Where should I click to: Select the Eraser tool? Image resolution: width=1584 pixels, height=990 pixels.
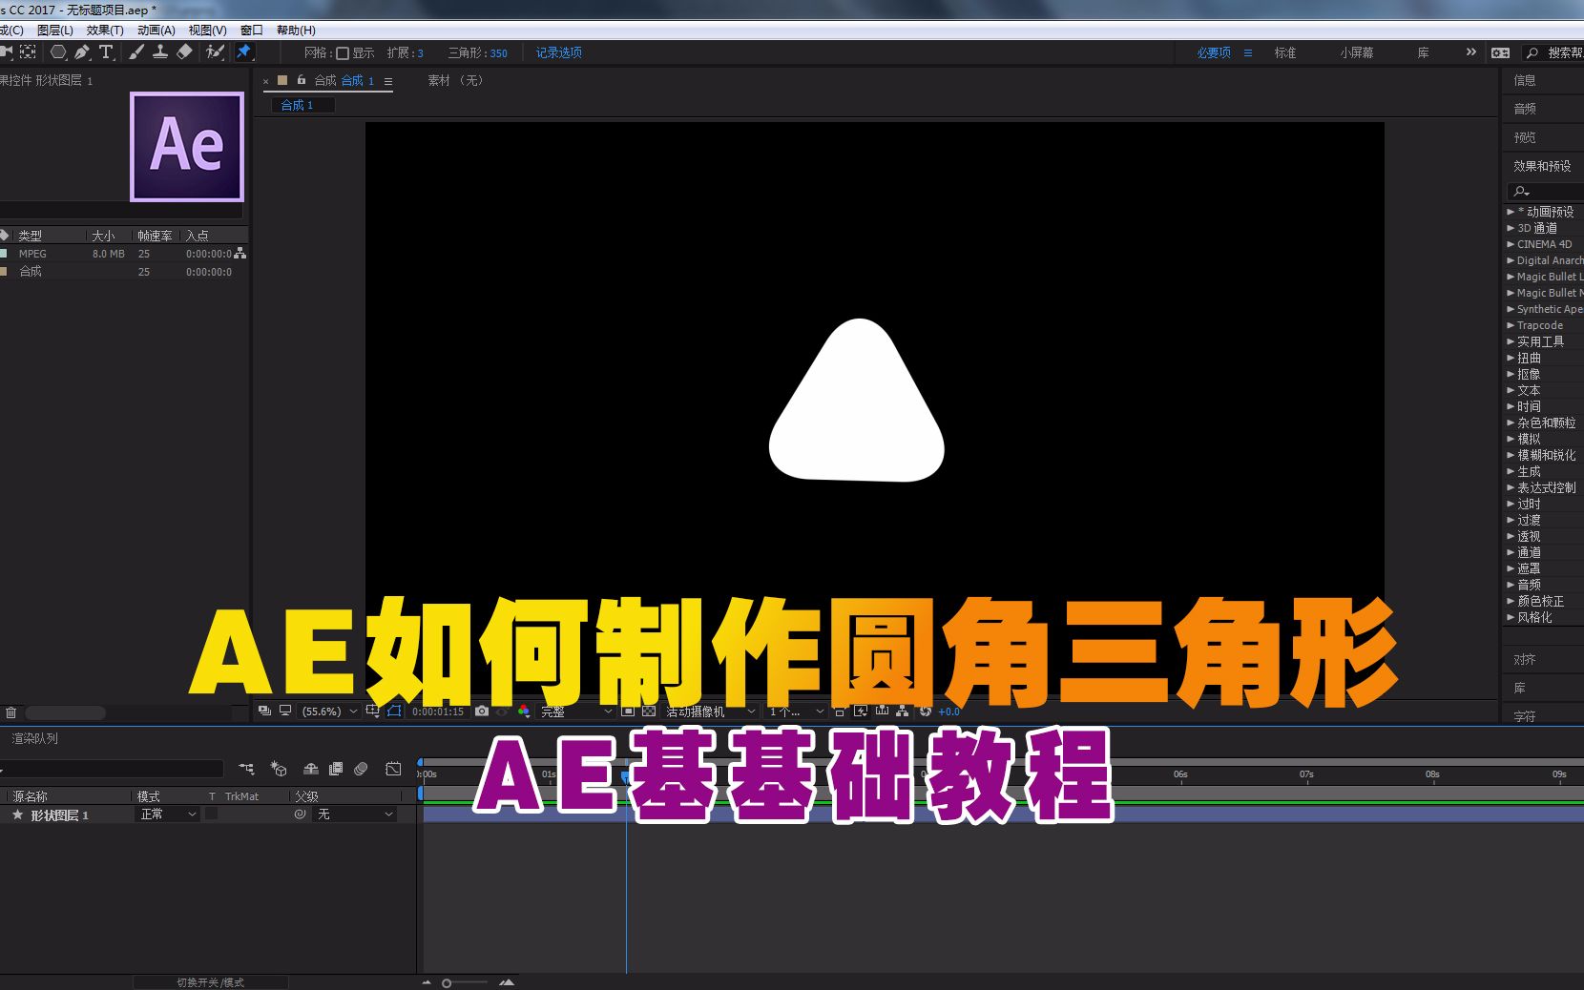183,52
